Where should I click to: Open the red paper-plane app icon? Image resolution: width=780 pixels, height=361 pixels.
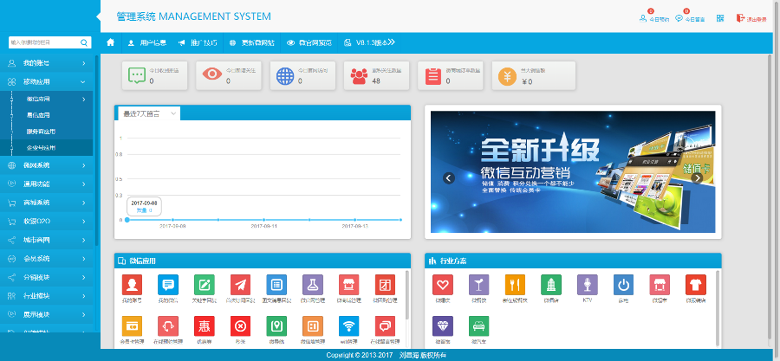click(241, 285)
